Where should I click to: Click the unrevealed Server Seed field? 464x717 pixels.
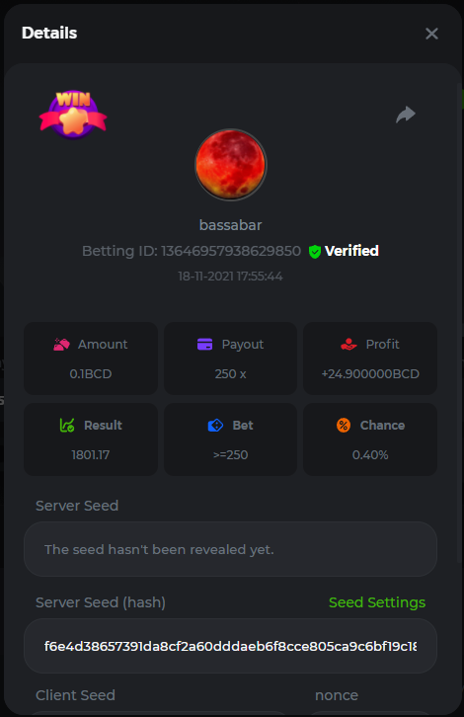230,549
